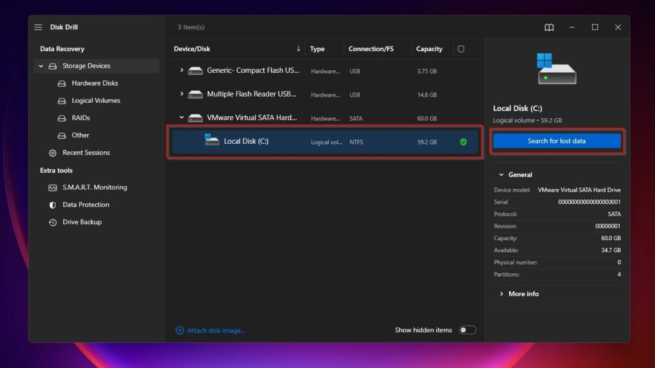Viewport: 655px width, 368px height.
Task: Click the NTFS file system cell
Action: (x=356, y=142)
